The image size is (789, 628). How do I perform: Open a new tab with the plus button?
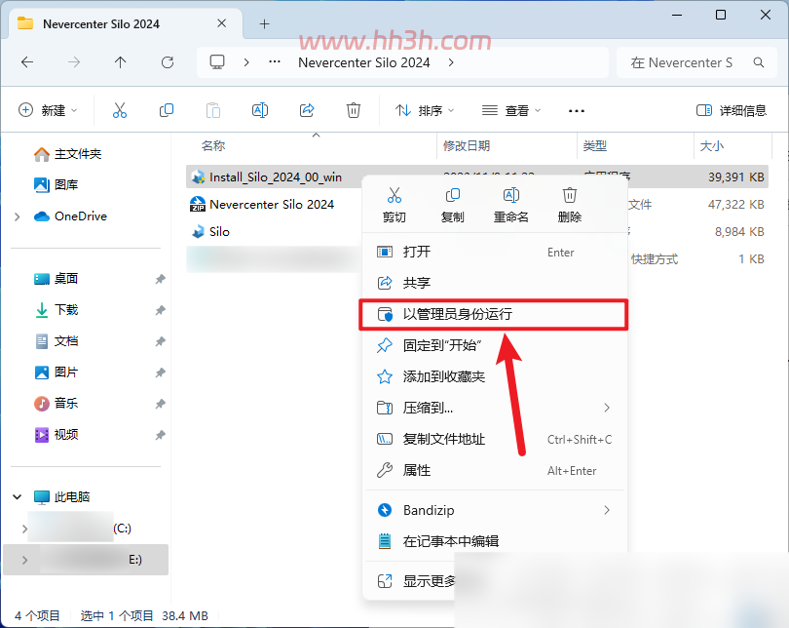[264, 23]
